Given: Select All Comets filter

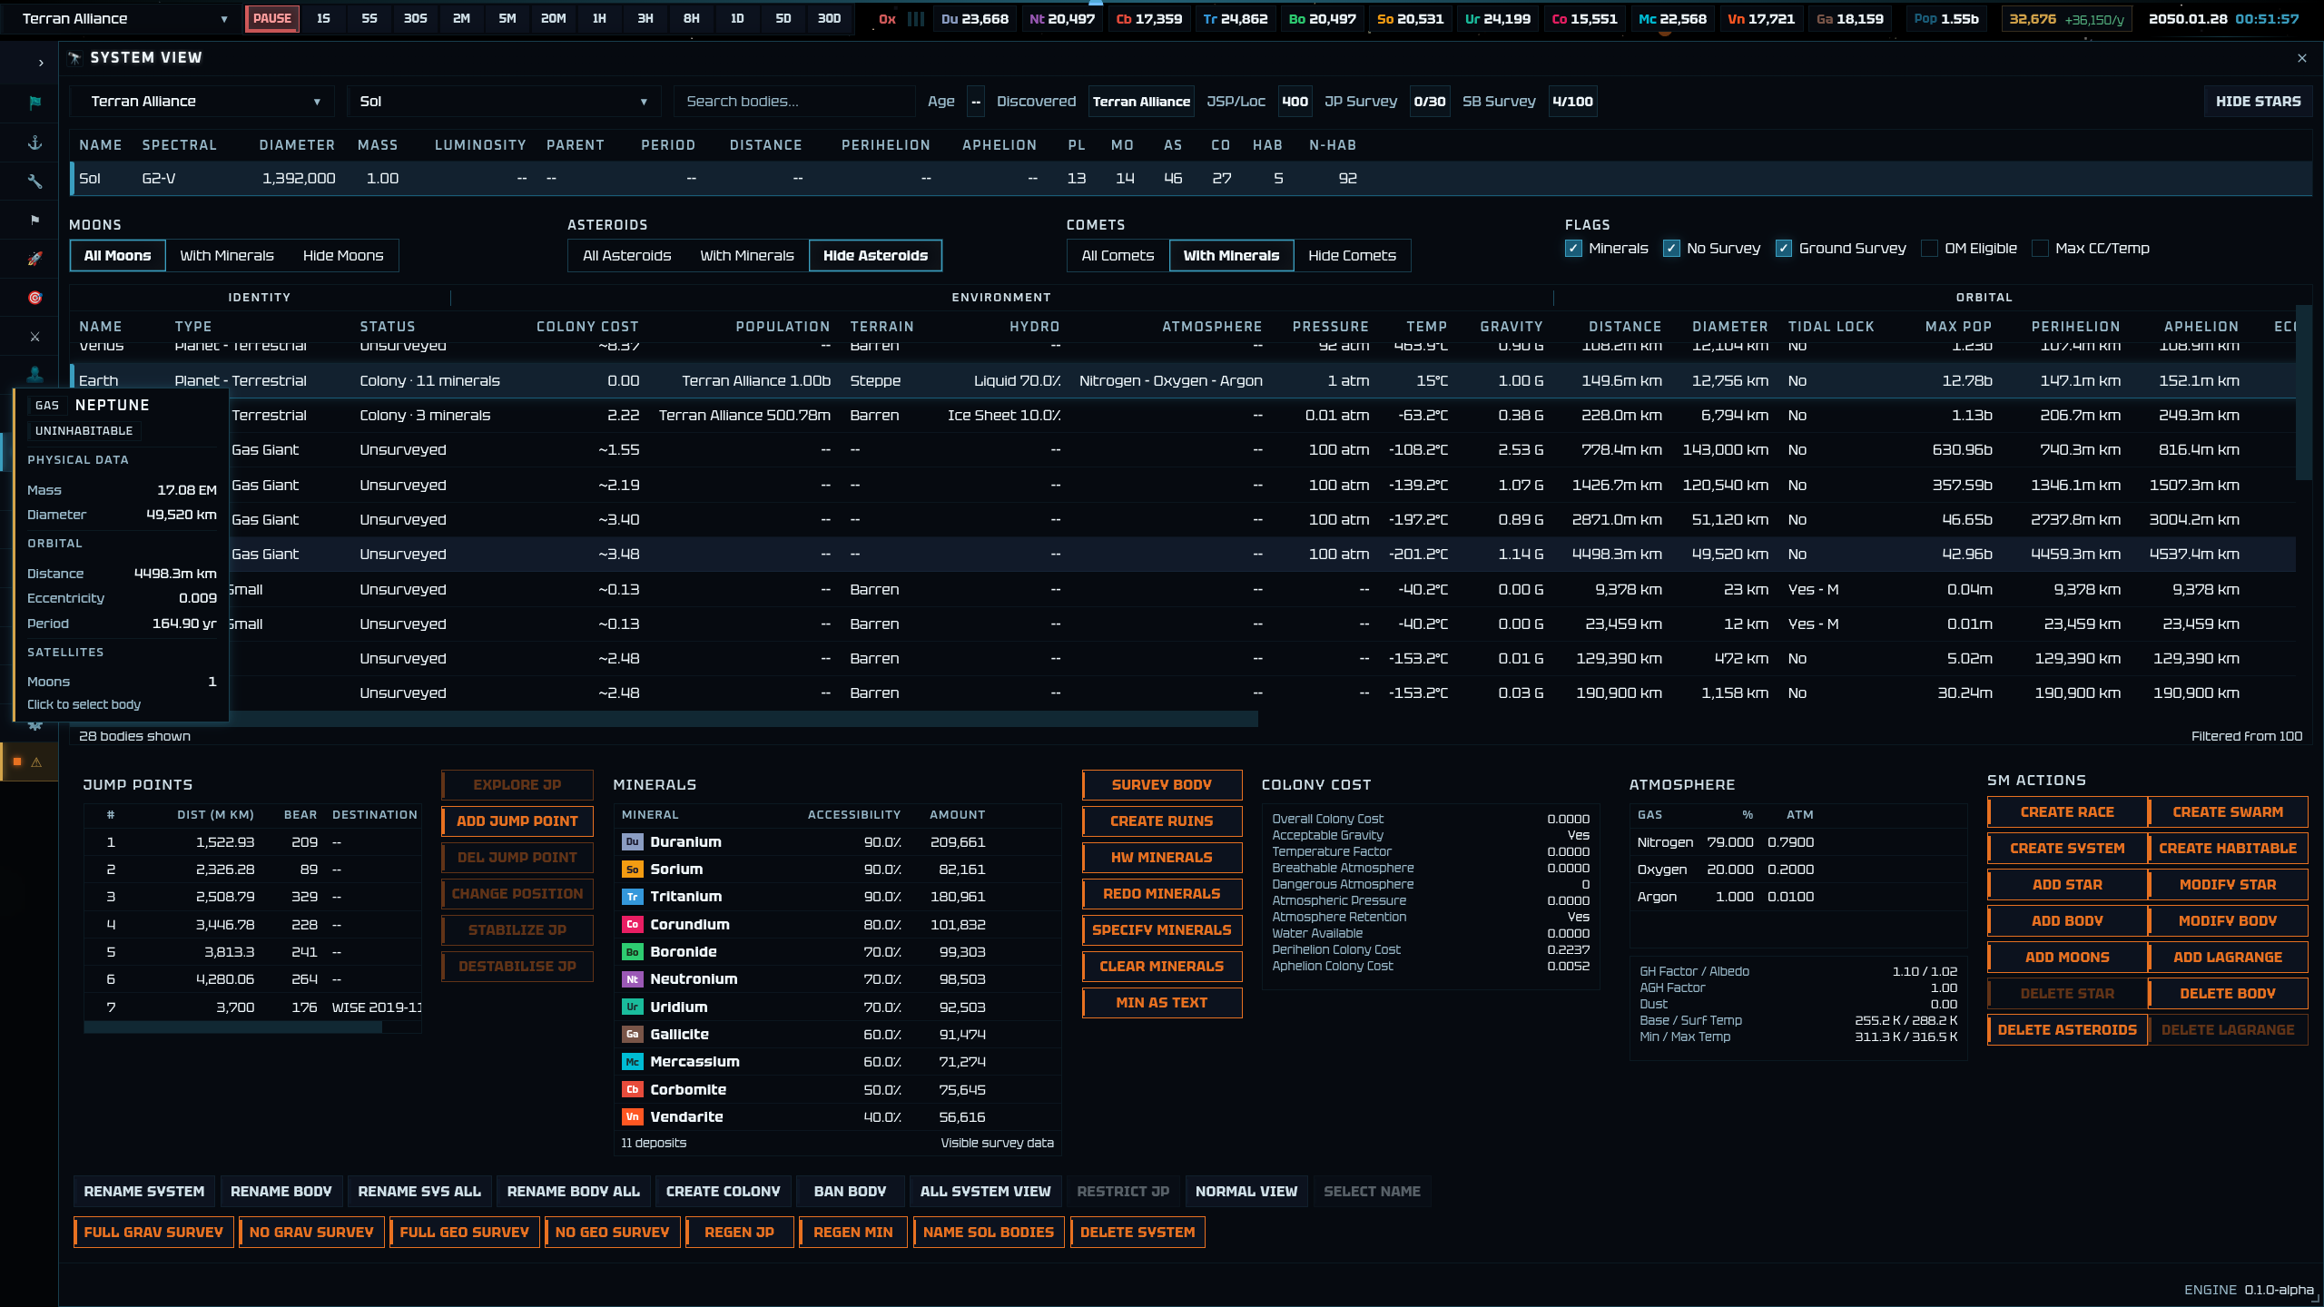Looking at the screenshot, I should (1118, 256).
